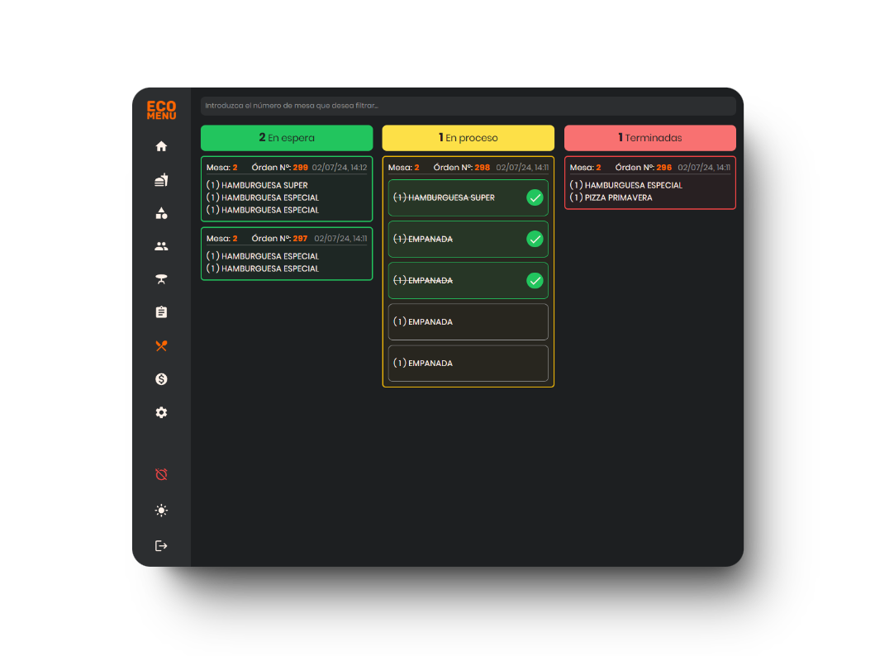Open the home icon in the sidebar

[161, 146]
